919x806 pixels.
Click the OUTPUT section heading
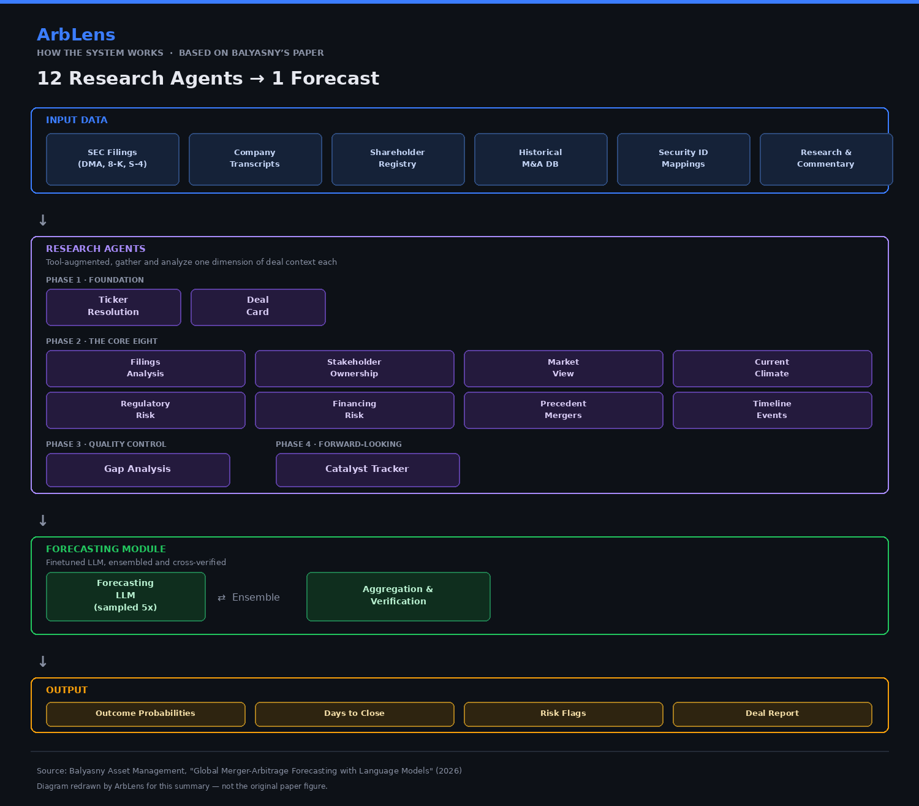[67, 690]
